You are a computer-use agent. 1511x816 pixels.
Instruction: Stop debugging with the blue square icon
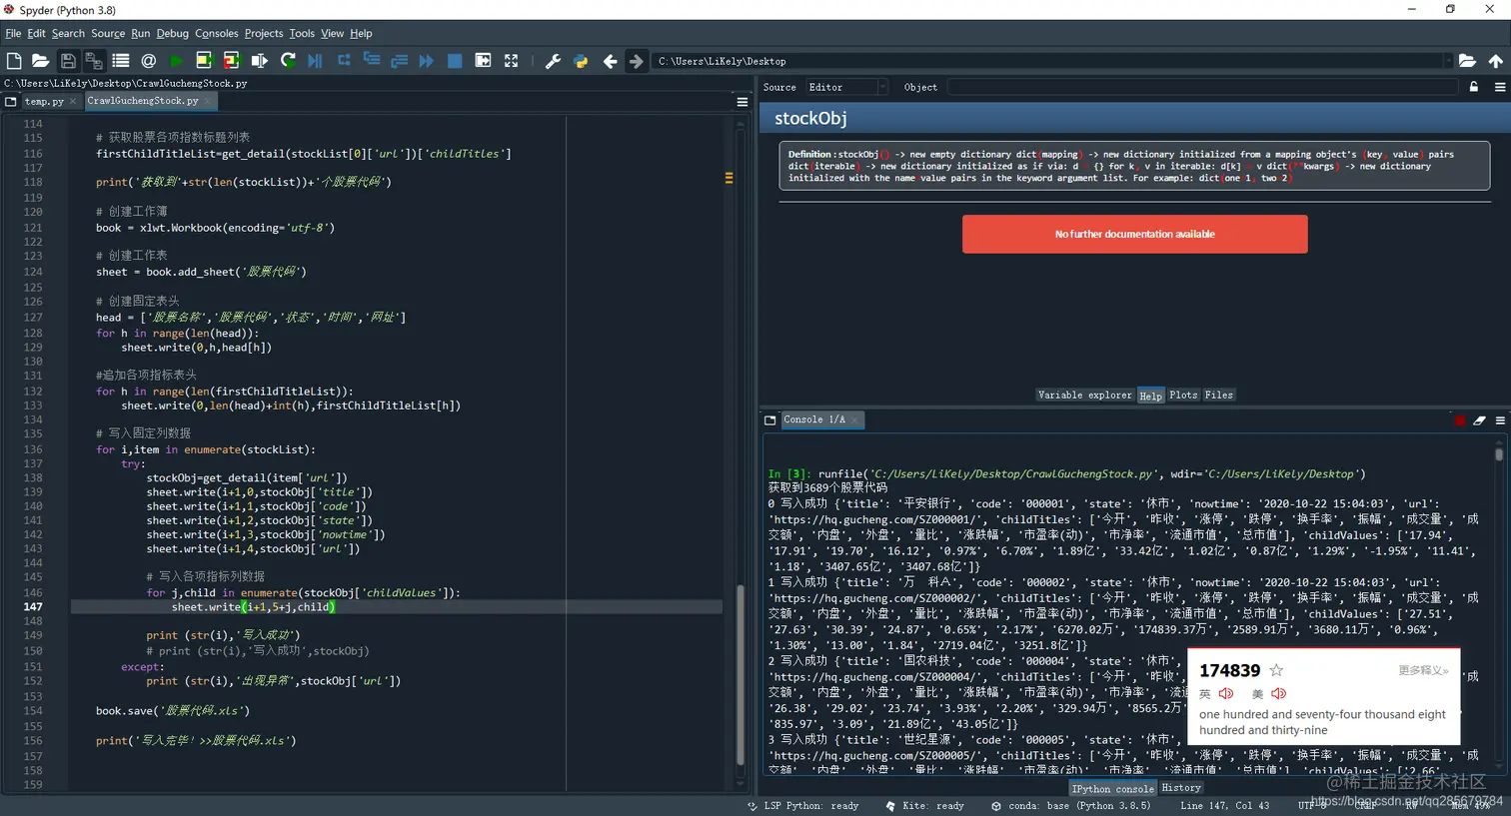coord(455,61)
